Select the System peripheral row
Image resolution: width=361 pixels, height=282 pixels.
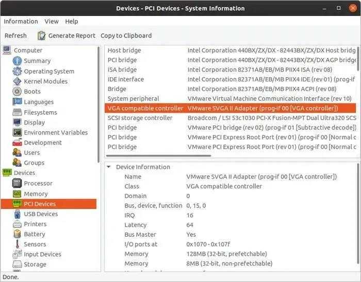coord(231,98)
